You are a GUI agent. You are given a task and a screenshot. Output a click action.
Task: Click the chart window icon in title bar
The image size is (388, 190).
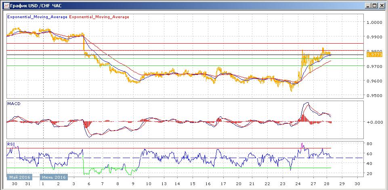point(4,6)
